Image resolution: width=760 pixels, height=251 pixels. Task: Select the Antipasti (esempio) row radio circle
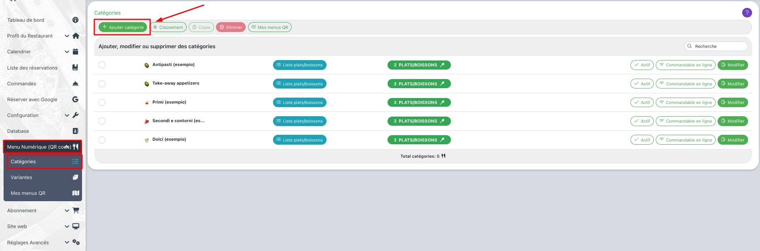tap(102, 65)
